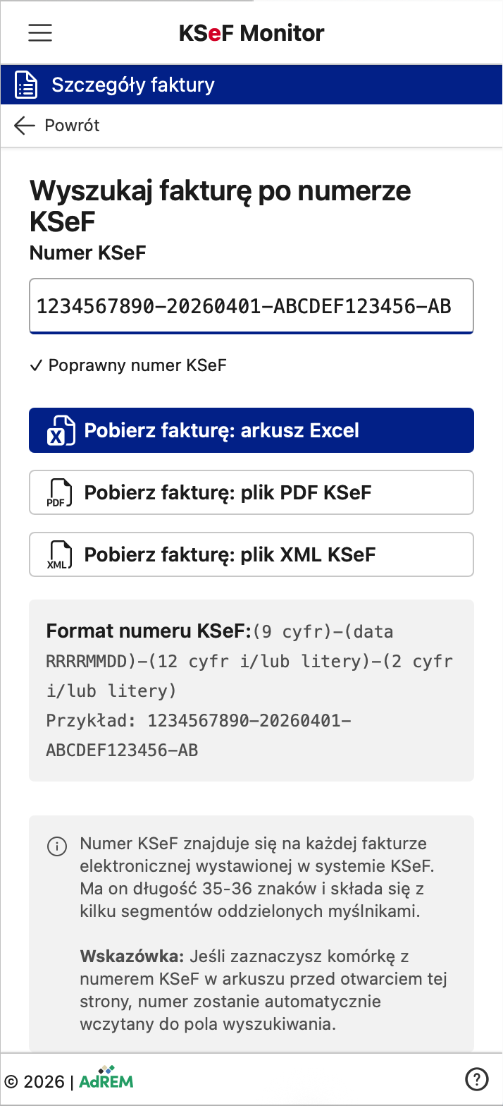Click the back arrow icon next to Powrót
Viewport: 503px width, 1106px height.
pos(24,126)
